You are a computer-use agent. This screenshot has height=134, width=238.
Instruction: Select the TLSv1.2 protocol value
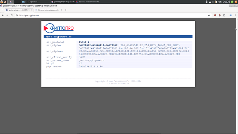coord(84,42)
